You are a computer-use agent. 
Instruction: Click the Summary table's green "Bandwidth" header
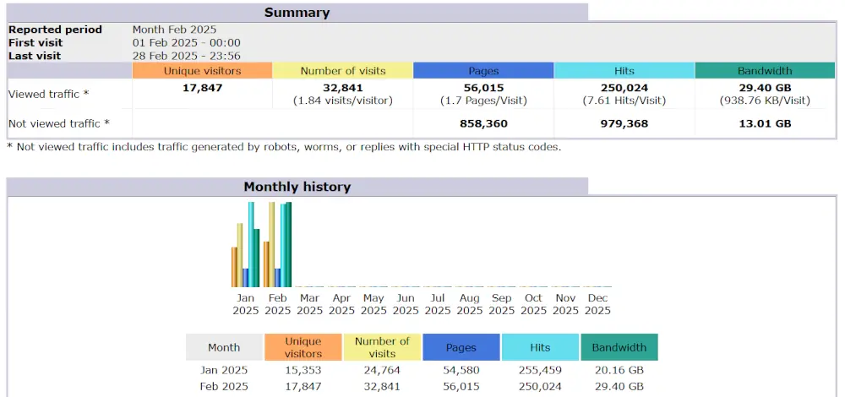click(x=766, y=71)
